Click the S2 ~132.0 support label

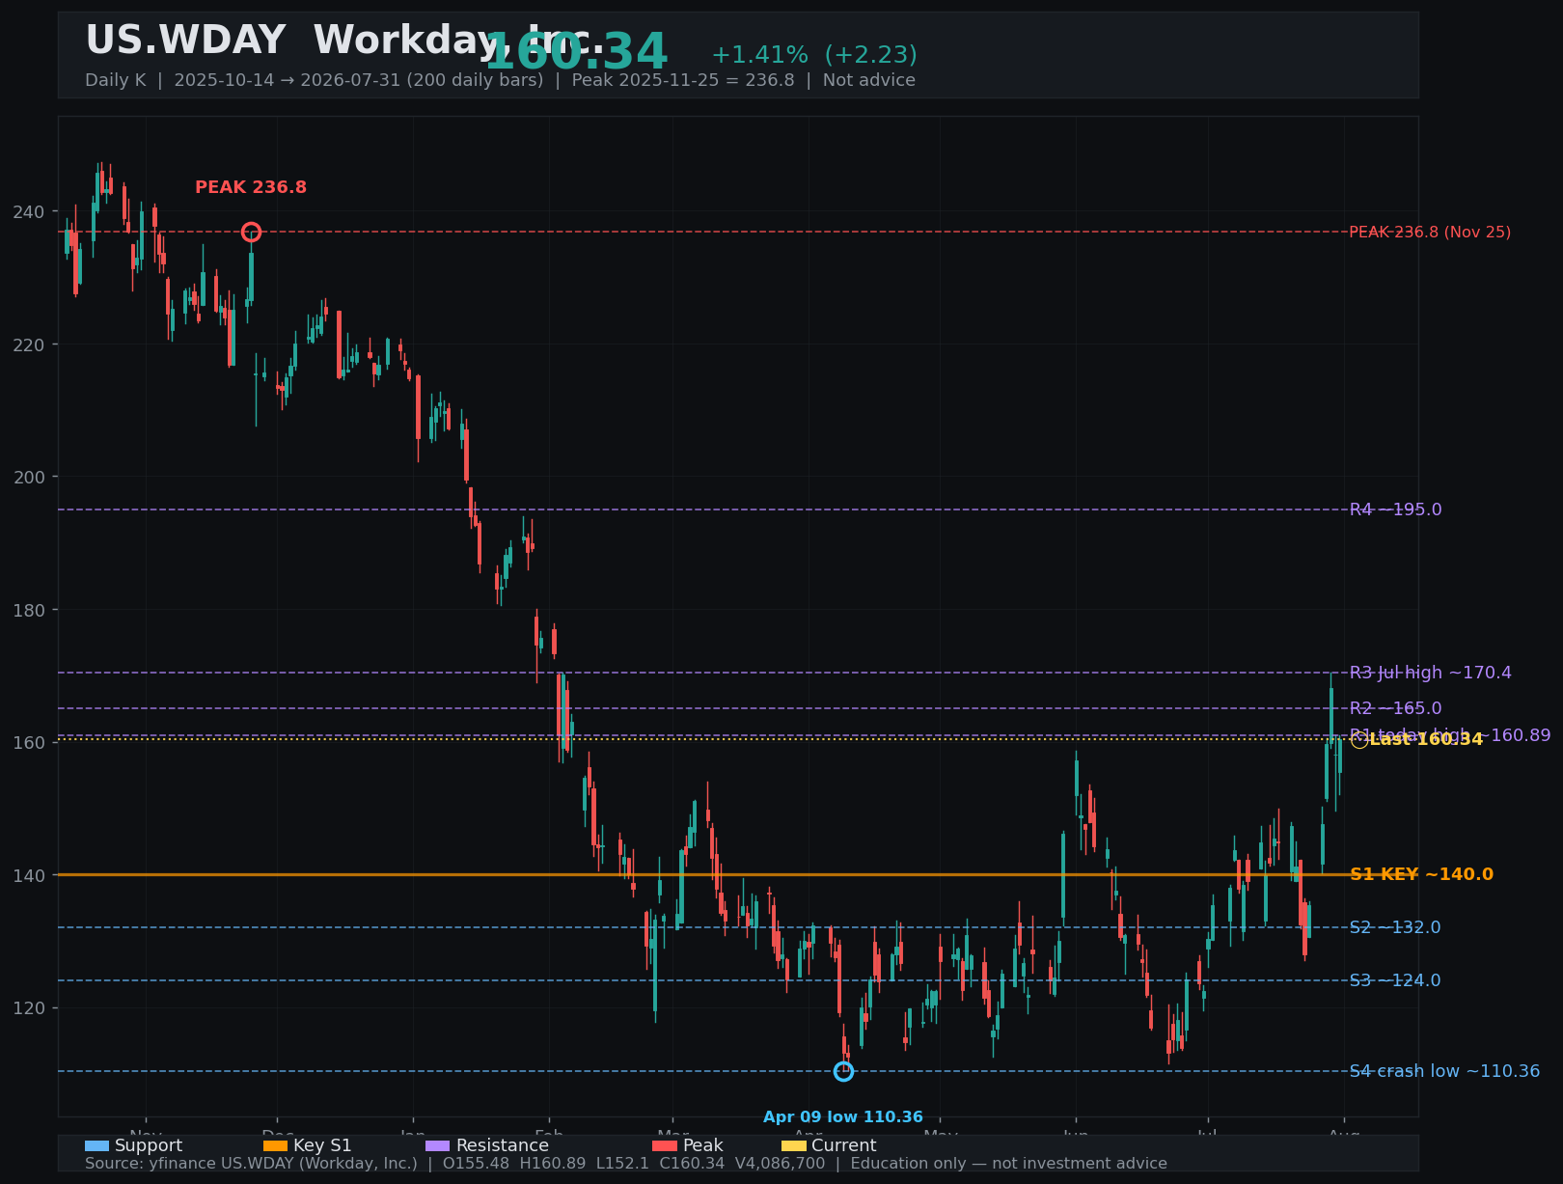1395,927
